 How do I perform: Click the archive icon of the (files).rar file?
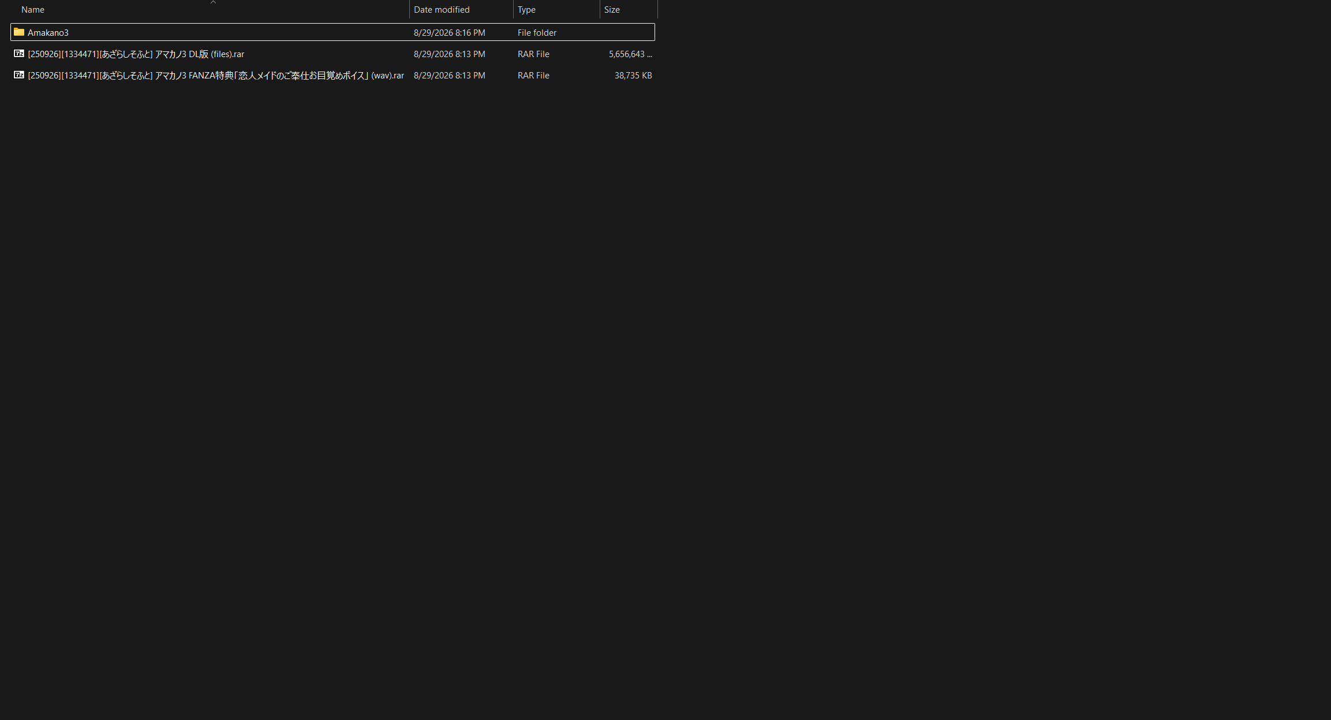pyautogui.click(x=19, y=54)
